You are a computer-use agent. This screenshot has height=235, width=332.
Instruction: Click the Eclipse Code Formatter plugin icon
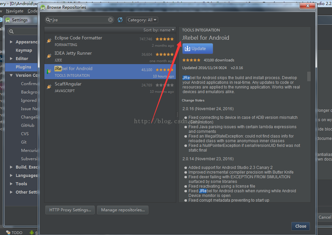pyautogui.click(x=49, y=41)
